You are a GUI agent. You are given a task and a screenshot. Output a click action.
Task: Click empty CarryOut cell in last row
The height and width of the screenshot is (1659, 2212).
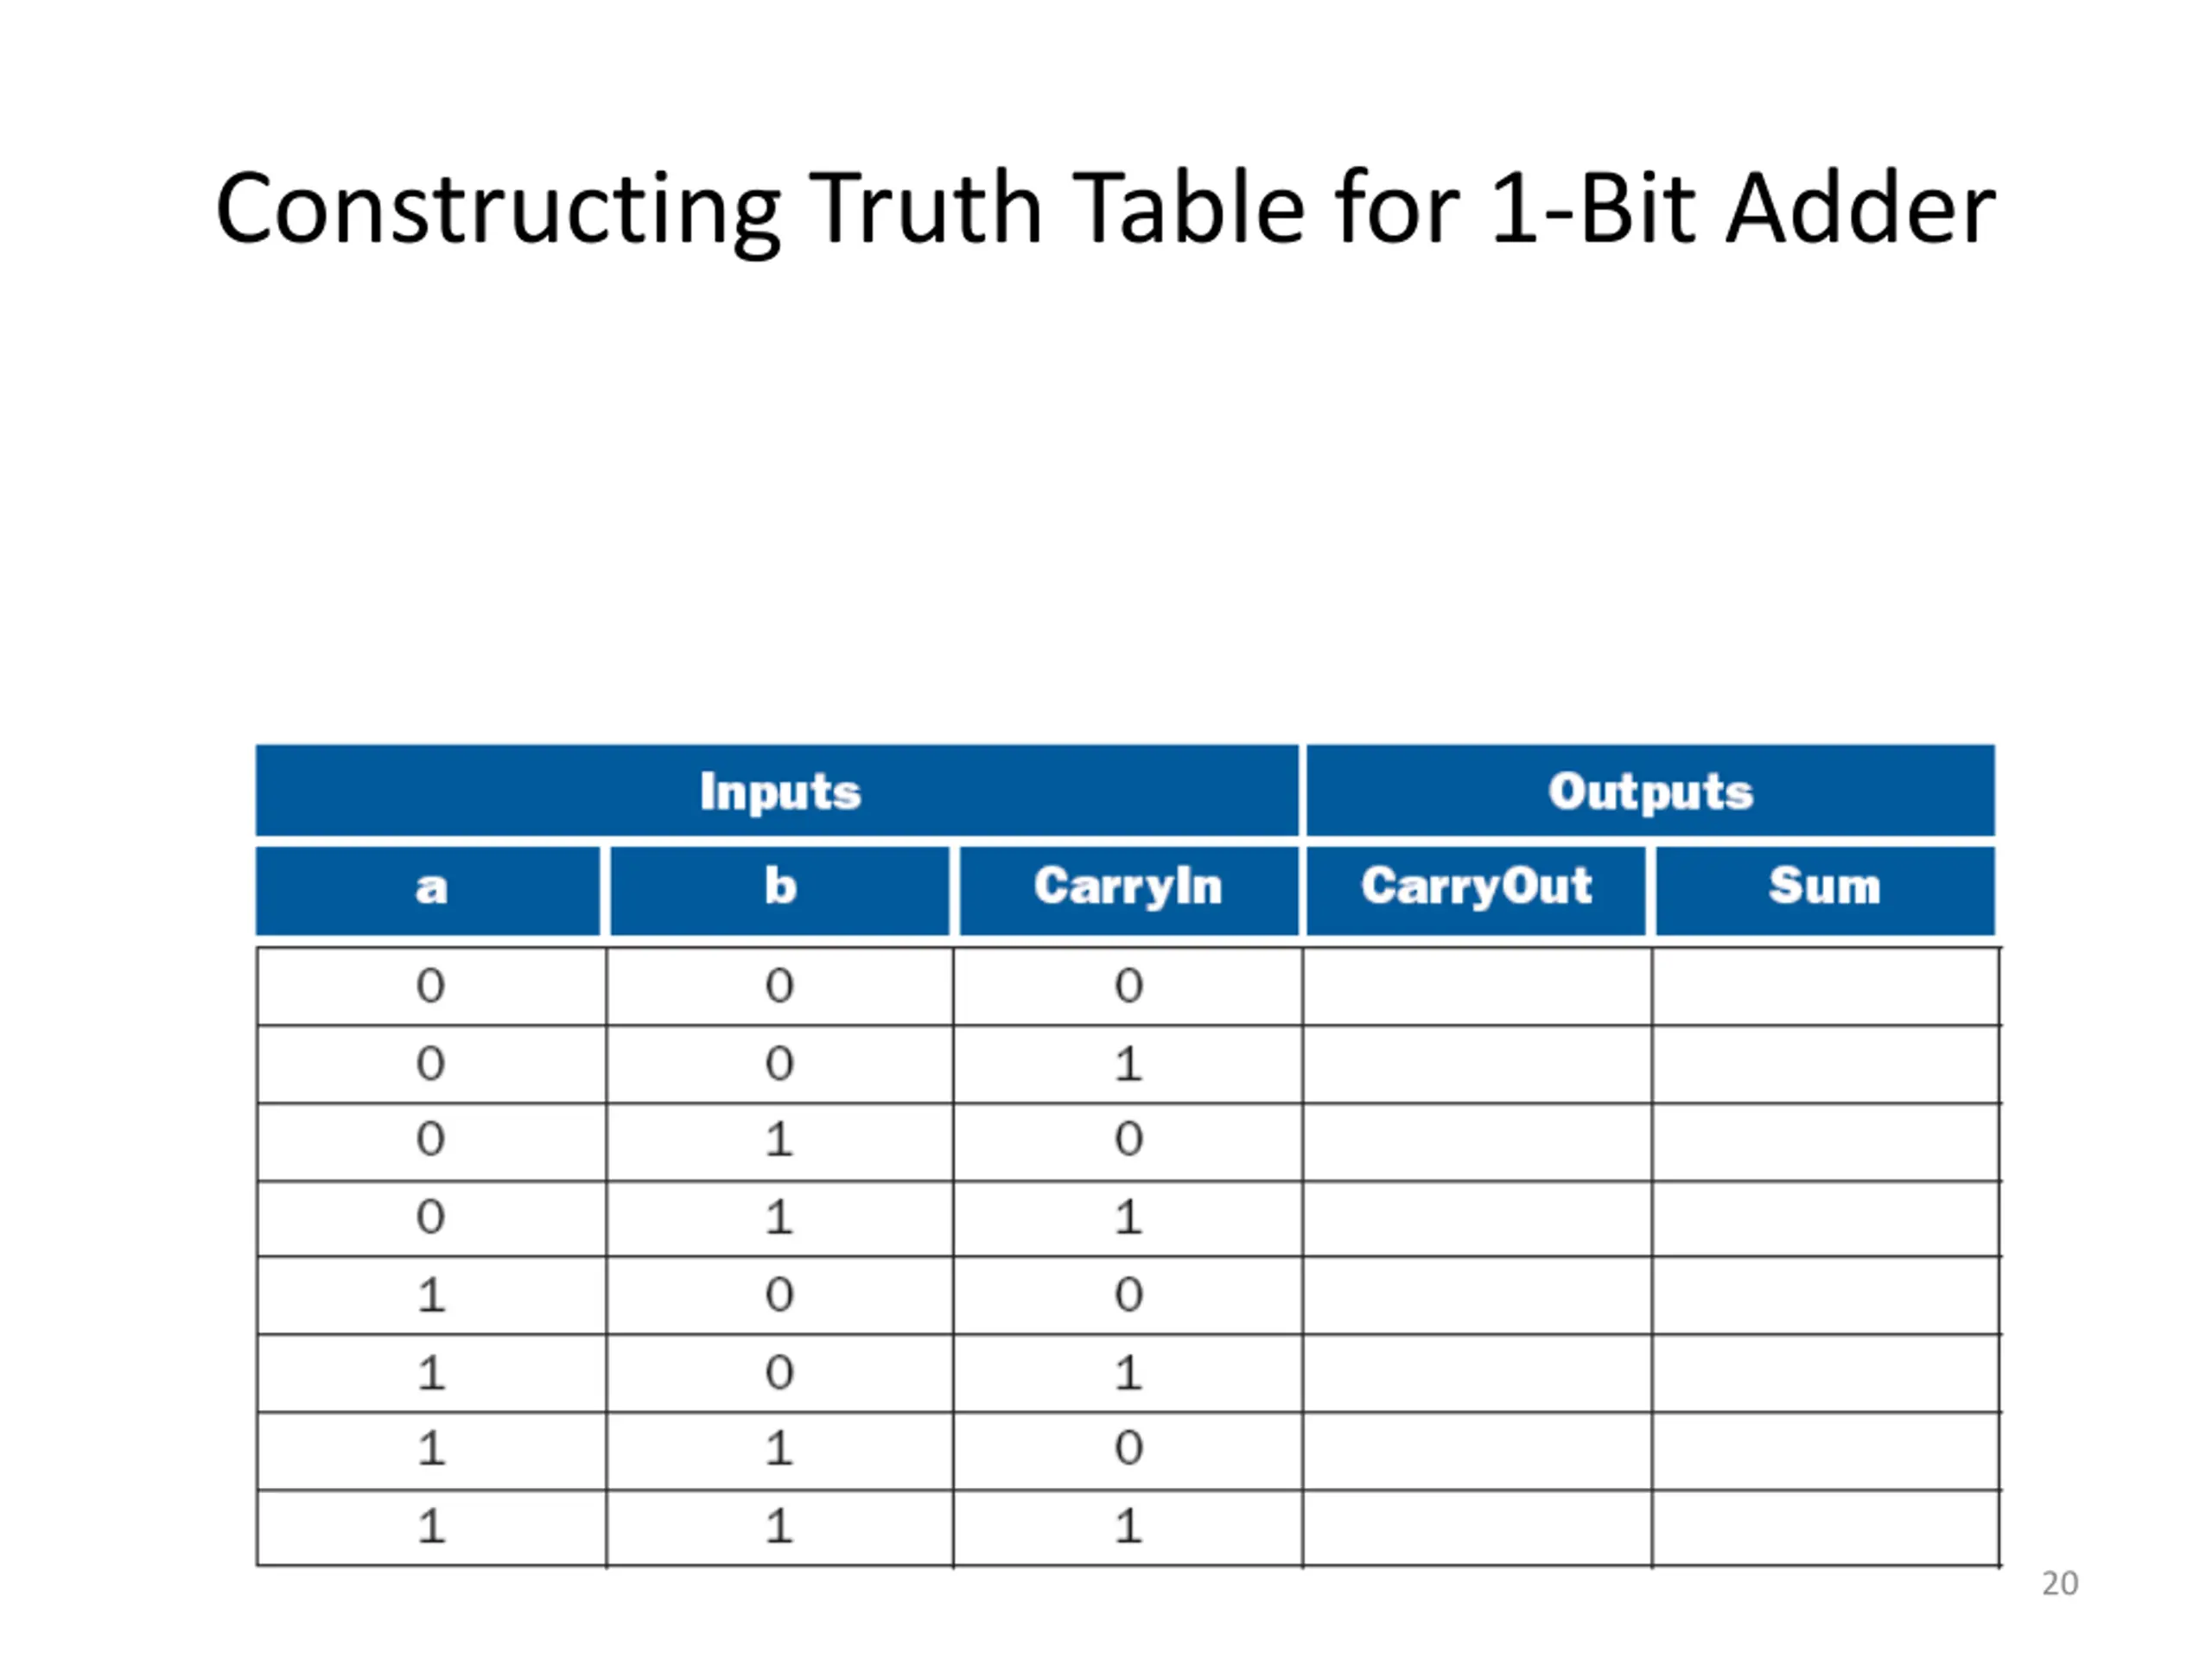tap(1477, 1527)
